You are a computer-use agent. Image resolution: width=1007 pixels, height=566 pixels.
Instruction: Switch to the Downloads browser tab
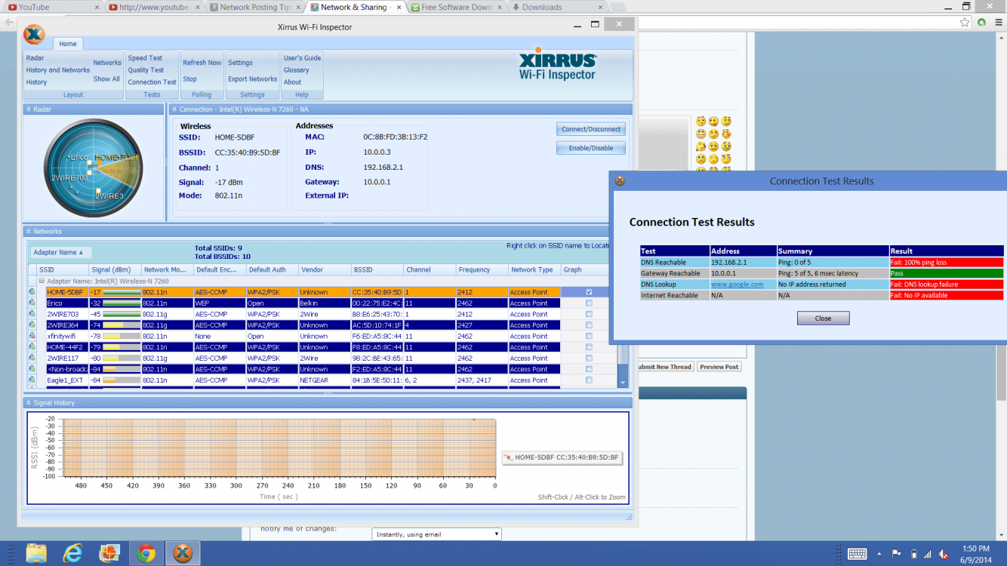click(557, 8)
